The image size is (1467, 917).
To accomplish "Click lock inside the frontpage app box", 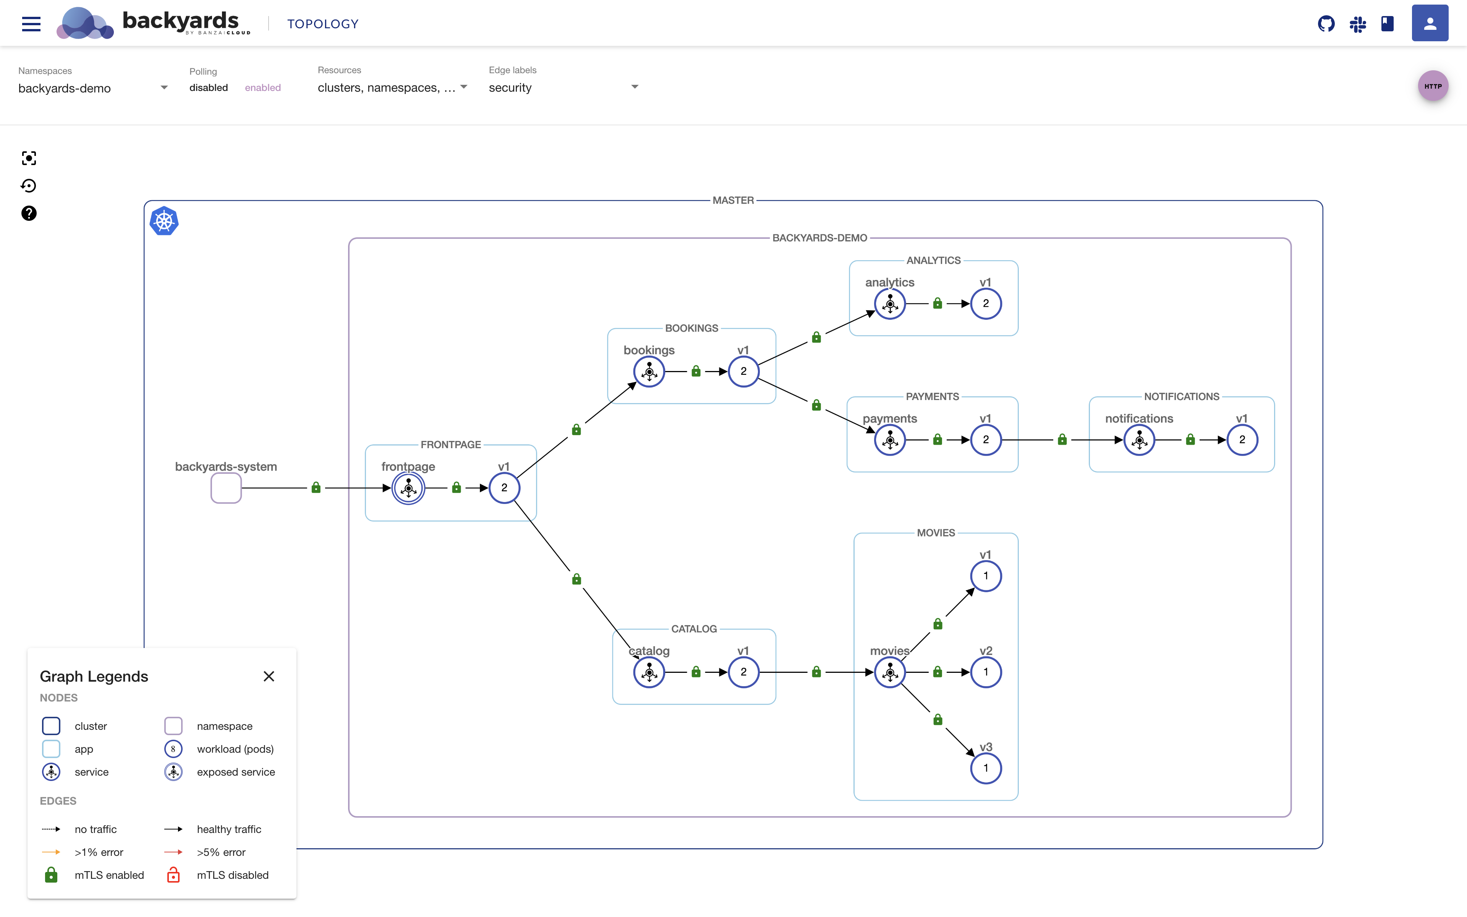I will pyautogui.click(x=456, y=487).
